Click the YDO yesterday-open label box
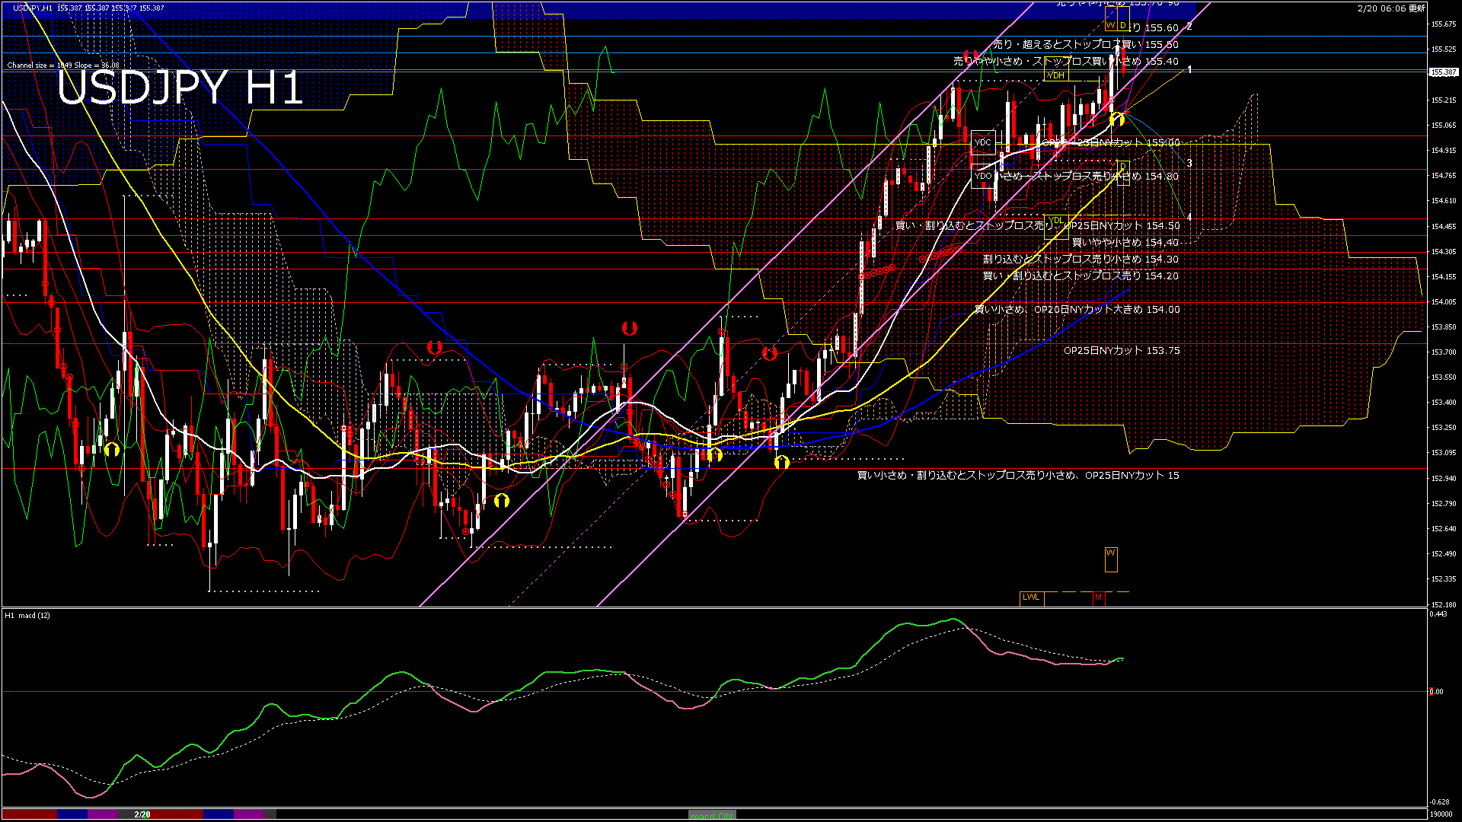The image size is (1462, 822). click(x=983, y=176)
